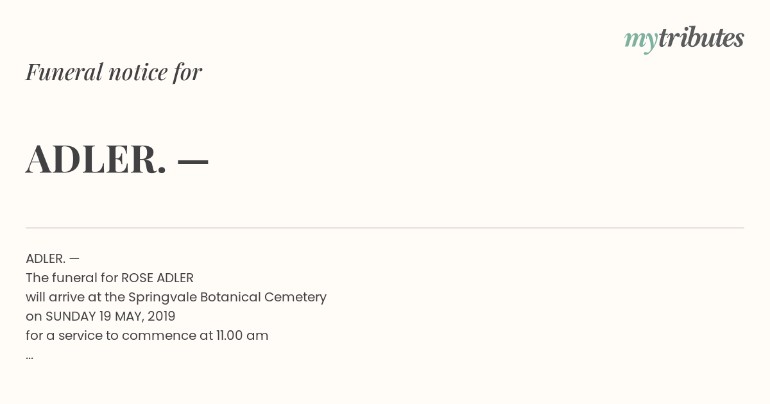Click '11.00 am' time text
Screen dimensions: 770x404
coord(242,335)
